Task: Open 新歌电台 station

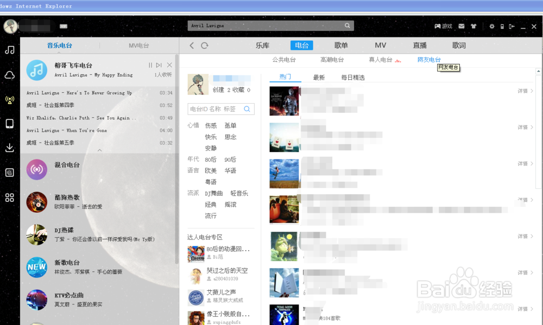Action: [99, 267]
